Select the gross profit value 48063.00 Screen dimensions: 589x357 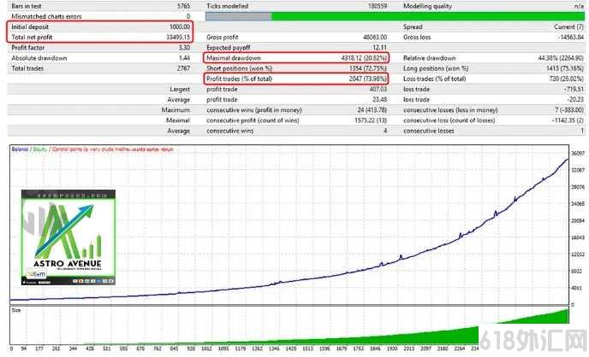tap(375, 37)
